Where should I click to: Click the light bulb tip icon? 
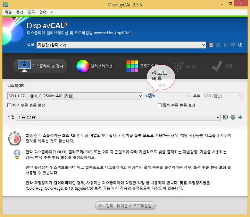(x=17, y=154)
